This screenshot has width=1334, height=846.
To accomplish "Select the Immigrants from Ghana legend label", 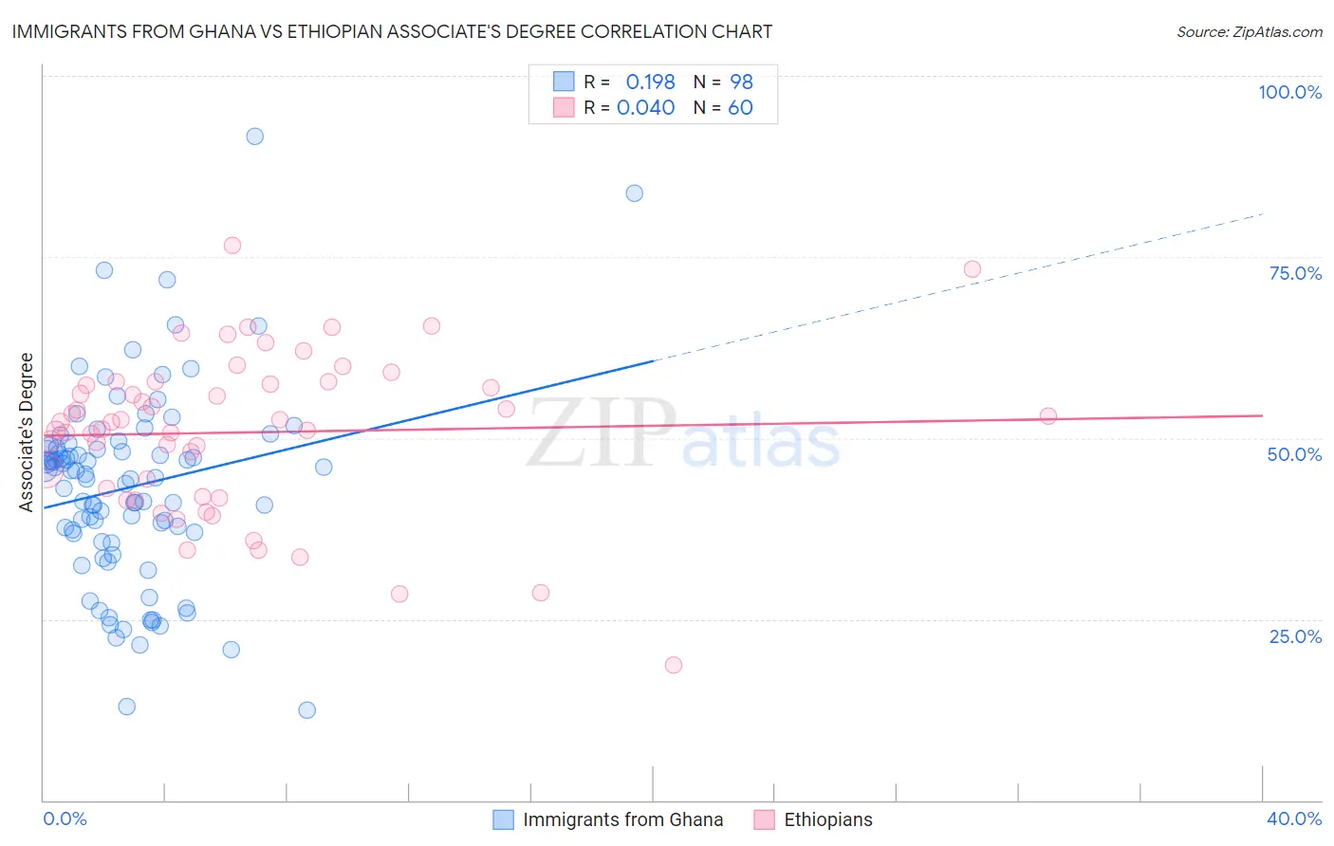I will 623,819.
